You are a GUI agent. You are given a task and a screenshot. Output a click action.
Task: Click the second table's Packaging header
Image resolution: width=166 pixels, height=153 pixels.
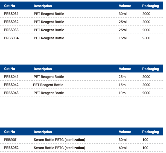150,69
